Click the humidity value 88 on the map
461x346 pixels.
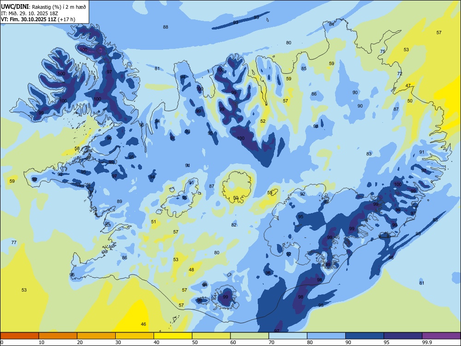pos(165,27)
